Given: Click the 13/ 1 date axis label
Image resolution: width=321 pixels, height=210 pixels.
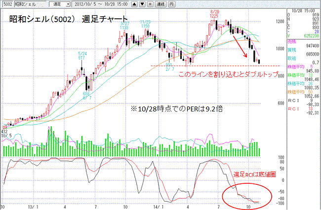Looking at the screenshot, I should click(x=32, y=207).
